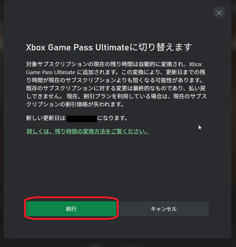
Task: Click the line starting 対象サブスクリプション
Action: click(114, 64)
